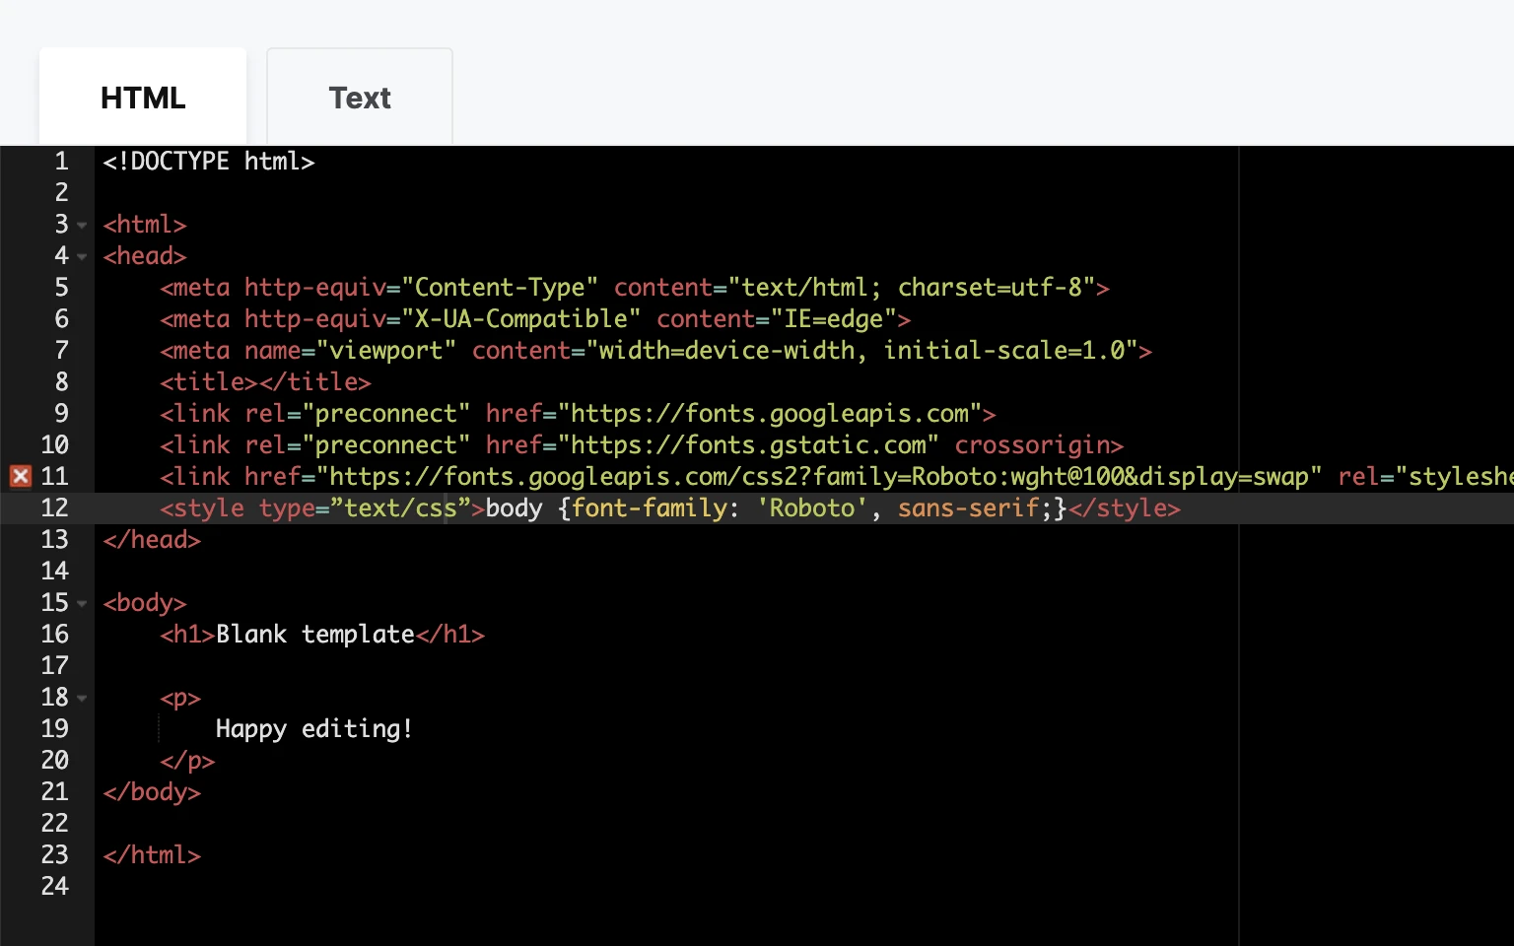Viewport: 1514px width, 946px height.
Task: Fold the body section using the line 15 arrow
Action: click(x=82, y=604)
